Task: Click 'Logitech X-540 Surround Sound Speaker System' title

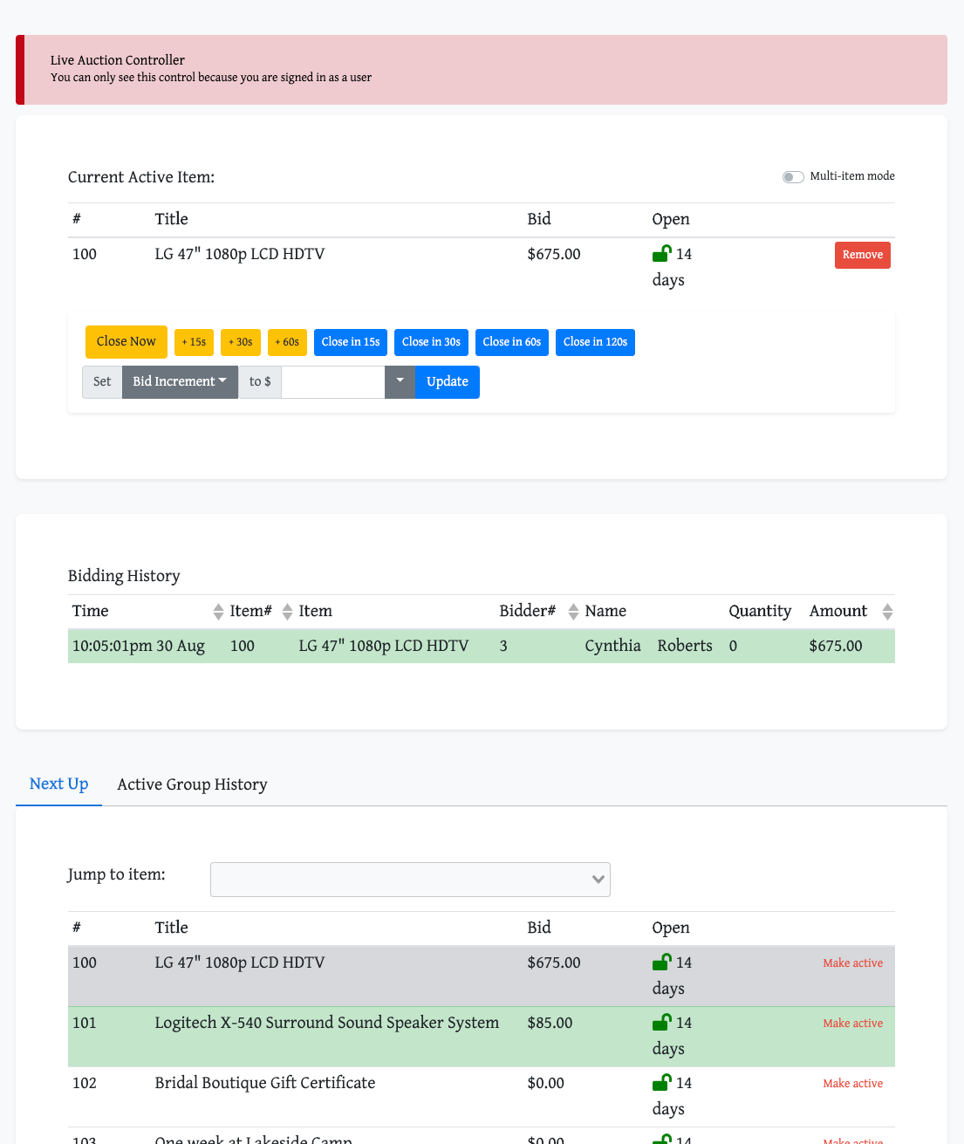Action: tap(327, 1023)
